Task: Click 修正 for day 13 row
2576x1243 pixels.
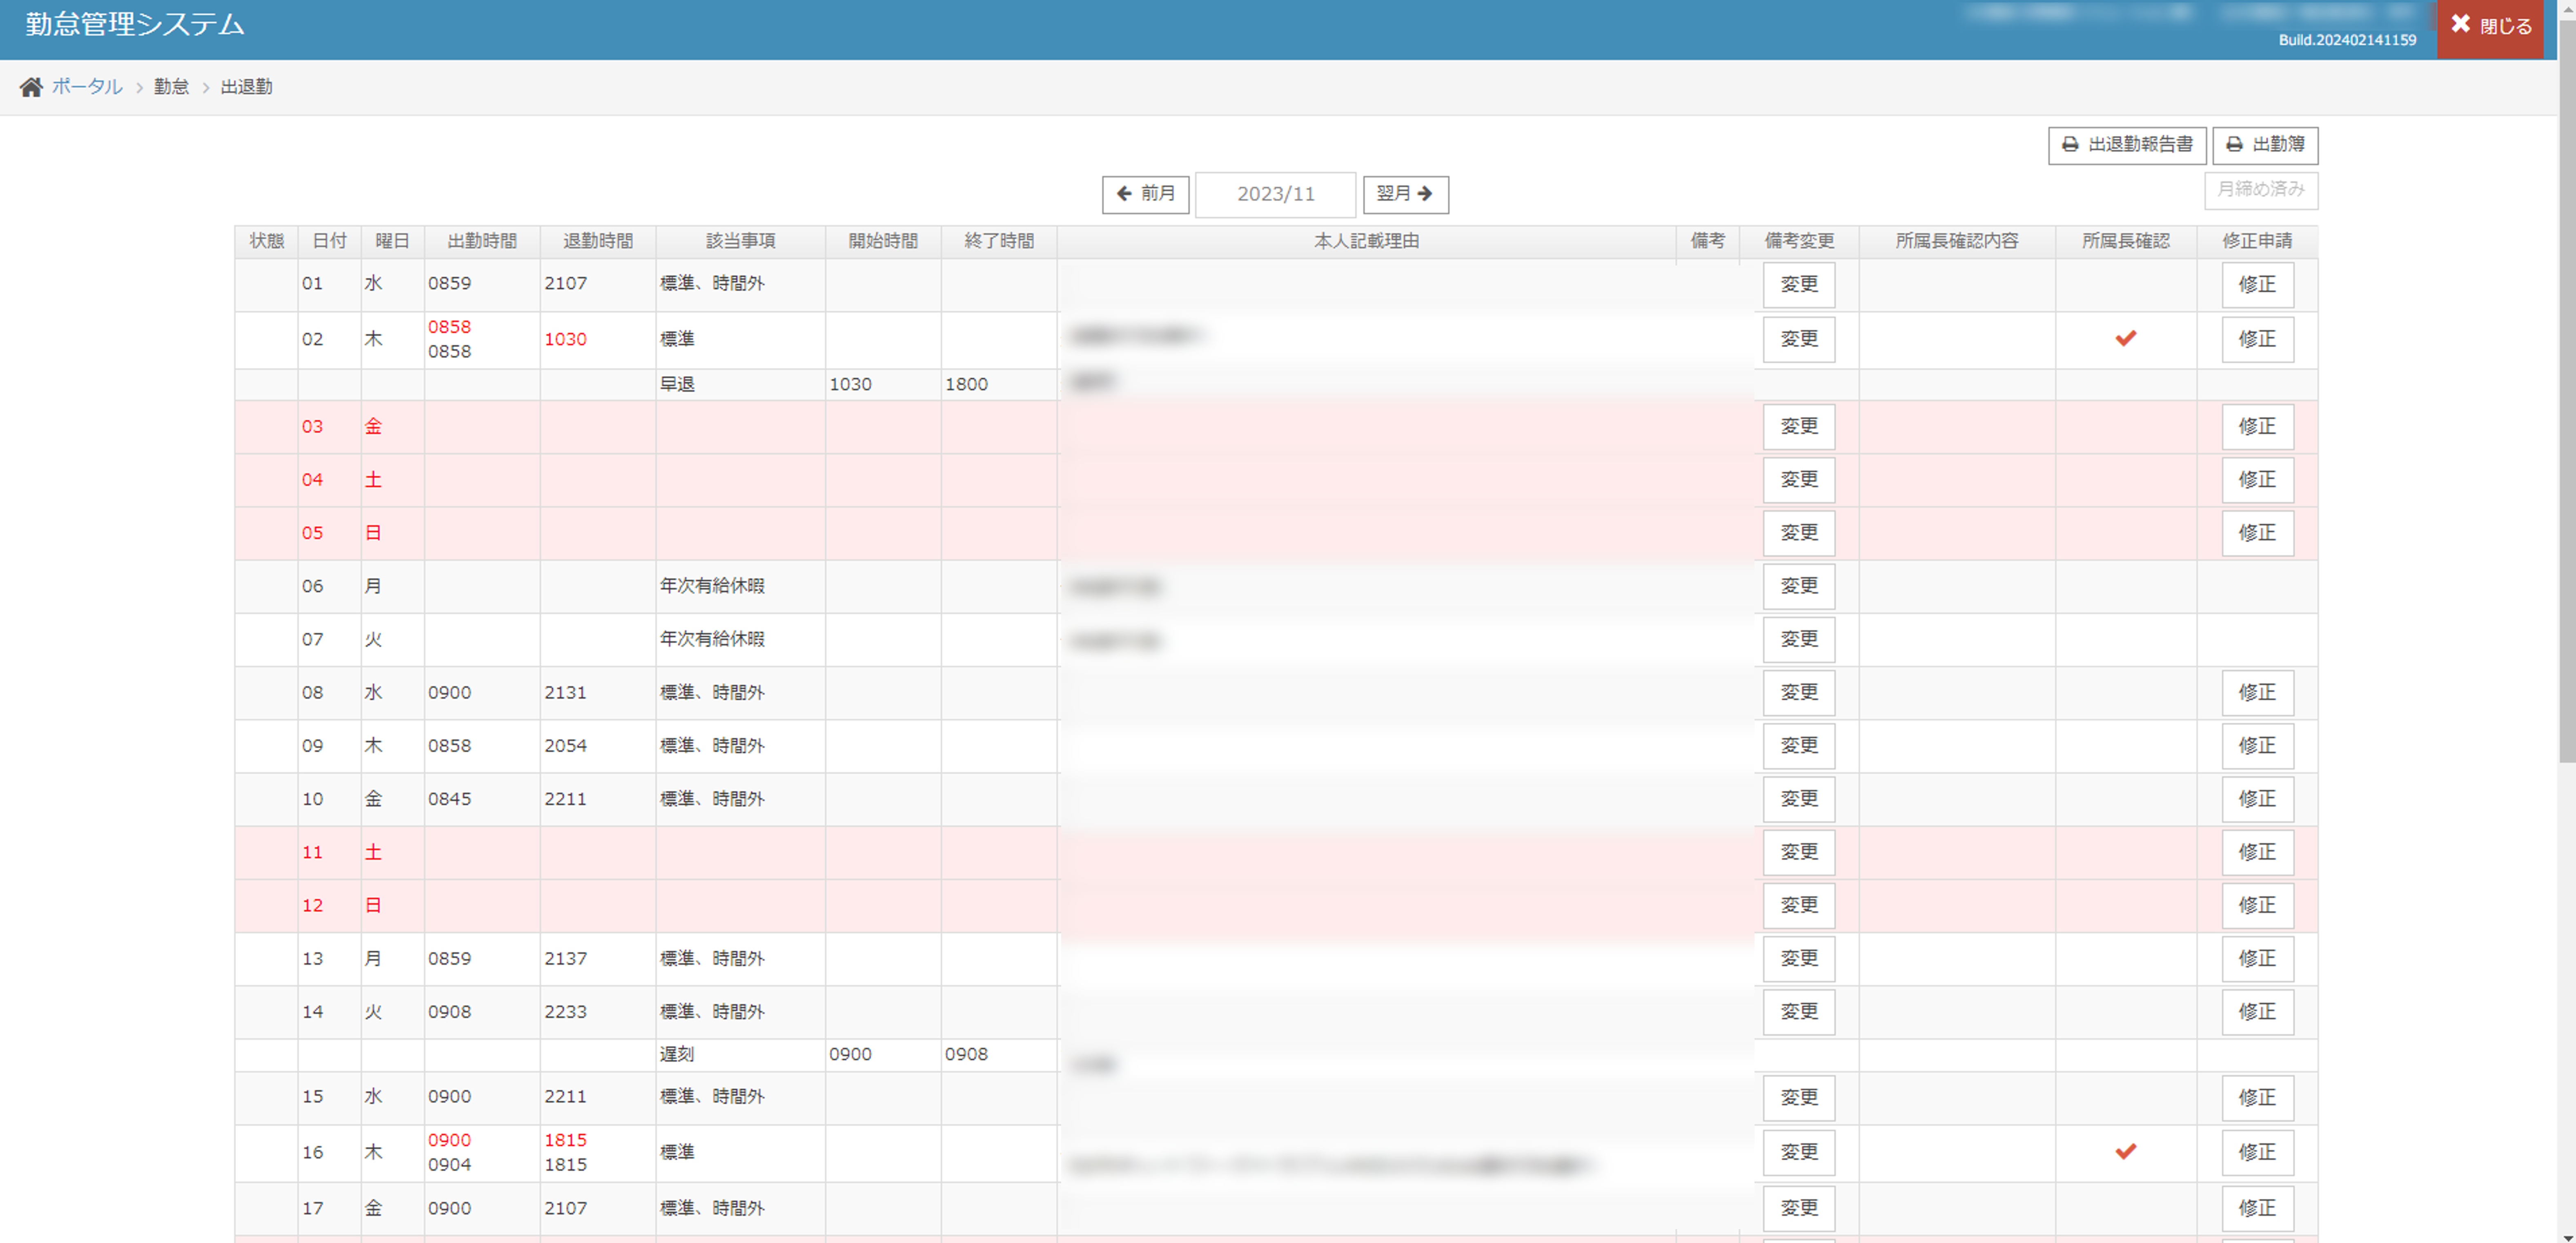Action: (2257, 959)
